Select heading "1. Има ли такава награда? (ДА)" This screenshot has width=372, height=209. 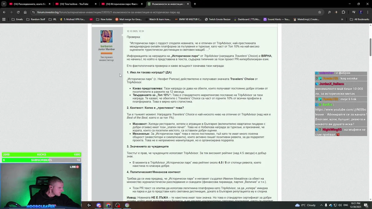(x=149, y=72)
